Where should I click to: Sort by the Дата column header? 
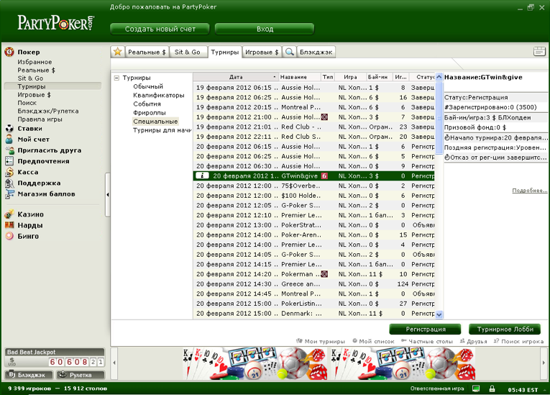(x=236, y=77)
